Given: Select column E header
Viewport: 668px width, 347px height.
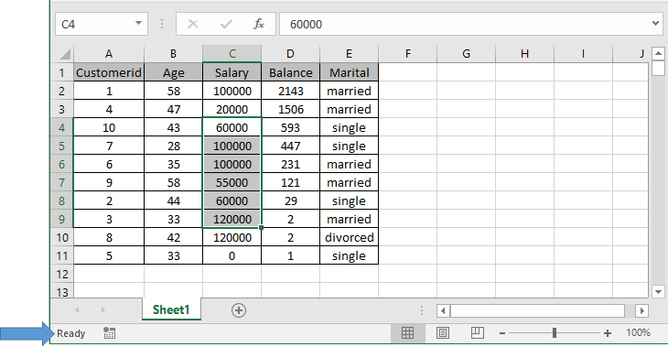Looking at the screenshot, I should [349, 54].
